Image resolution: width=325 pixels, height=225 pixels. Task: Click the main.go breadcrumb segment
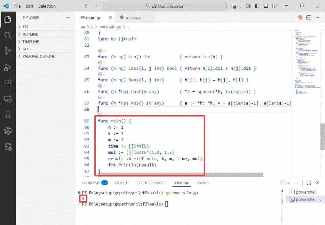[111, 27]
